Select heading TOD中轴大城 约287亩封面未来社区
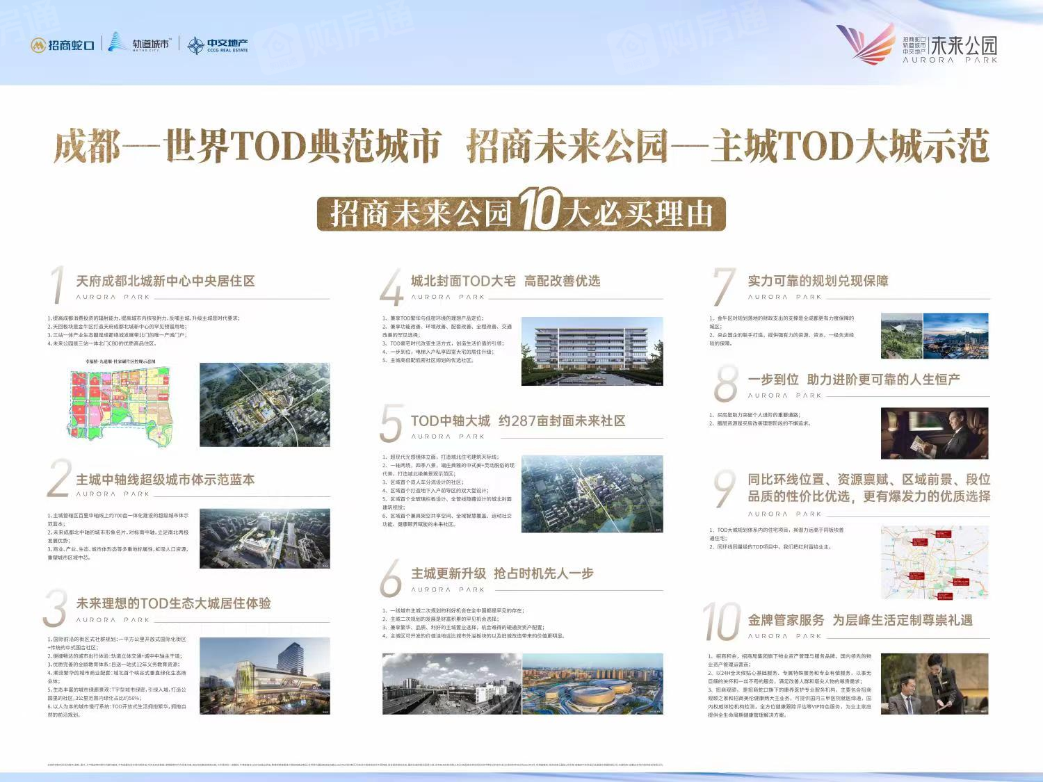Viewport: 1043px width, 782px height. pyautogui.click(x=518, y=421)
